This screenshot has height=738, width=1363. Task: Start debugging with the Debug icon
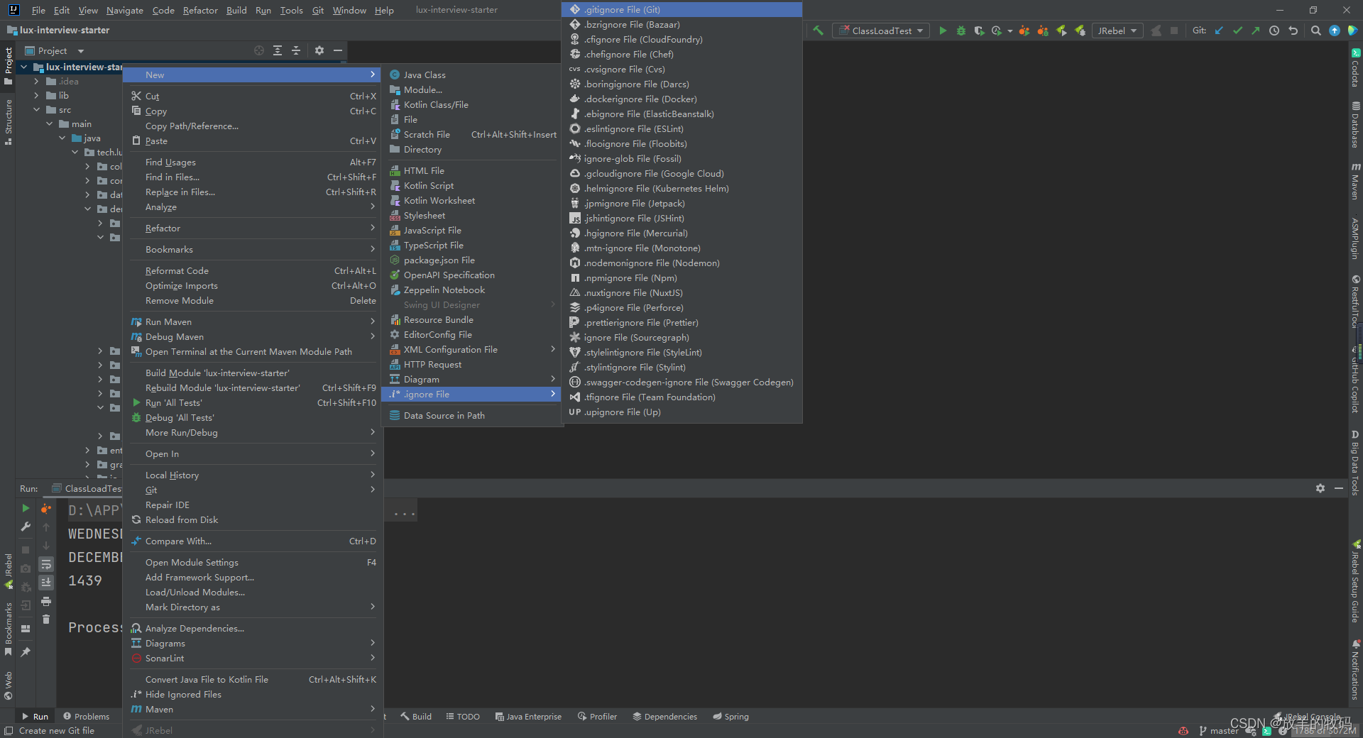click(x=960, y=31)
